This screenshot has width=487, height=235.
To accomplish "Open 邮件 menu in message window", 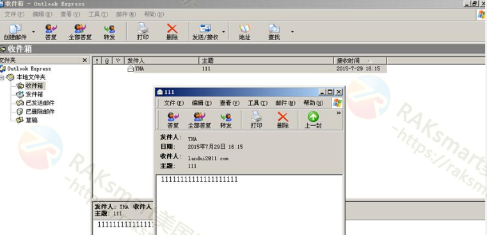I will [285, 103].
